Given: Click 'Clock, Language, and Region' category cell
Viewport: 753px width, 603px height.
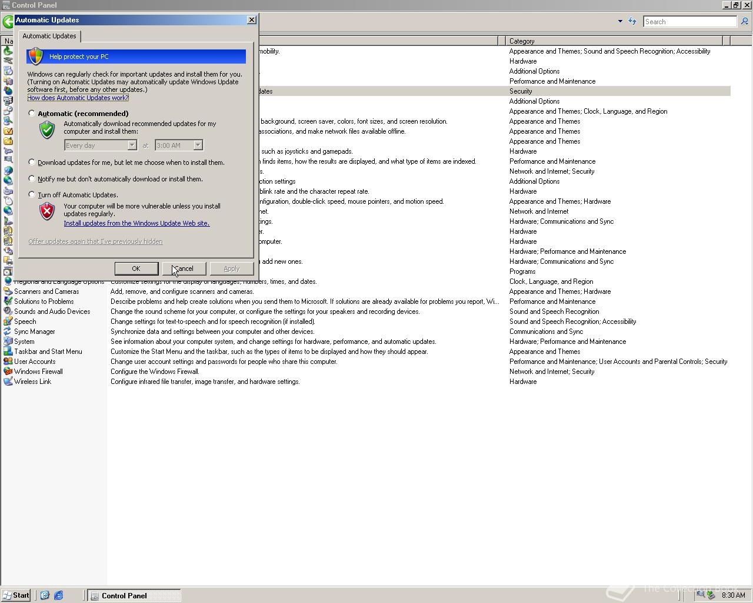Looking at the screenshot, I should tap(551, 281).
